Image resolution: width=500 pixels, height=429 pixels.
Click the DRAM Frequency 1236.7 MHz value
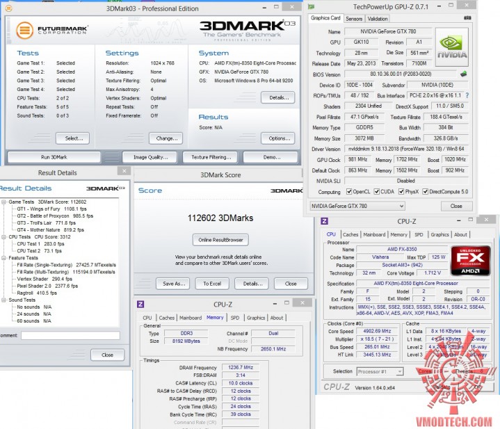click(x=241, y=368)
